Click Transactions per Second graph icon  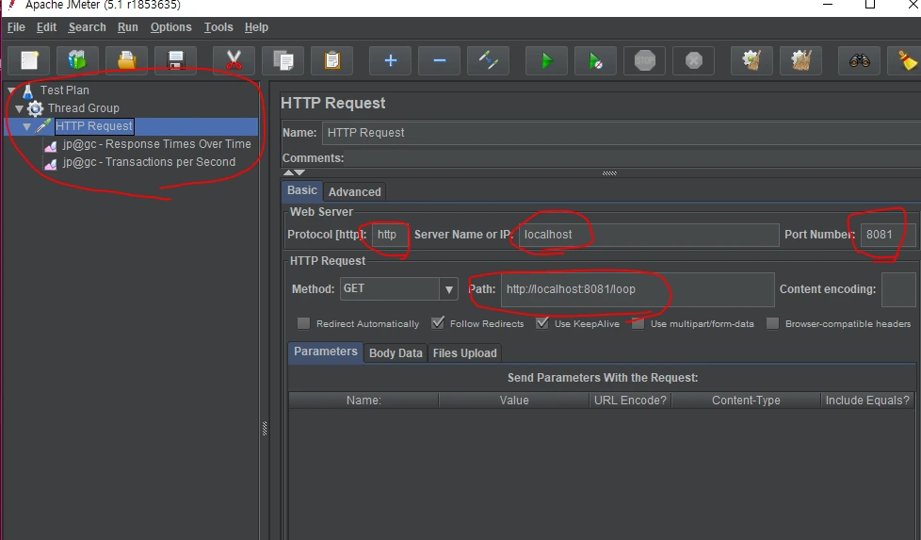[x=51, y=163]
